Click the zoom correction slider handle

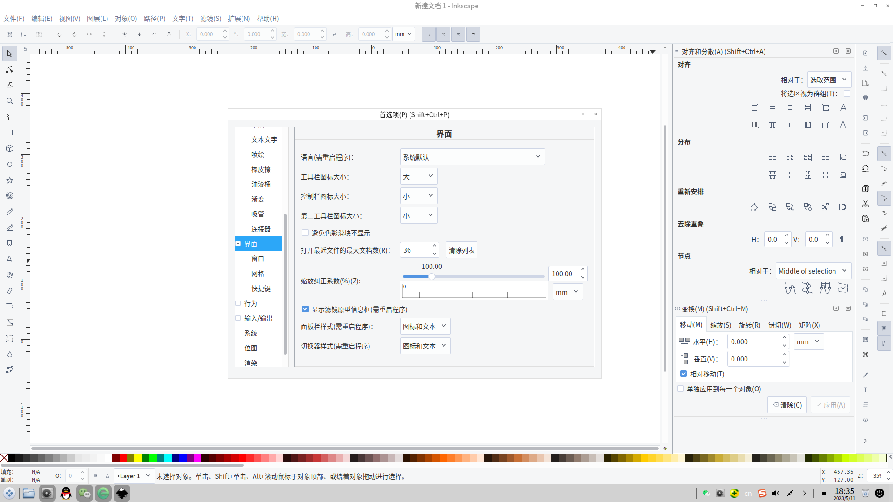coord(431,276)
